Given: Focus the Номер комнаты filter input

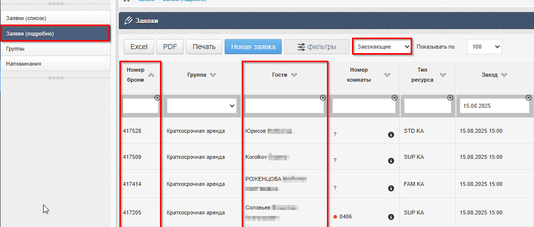Looking at the screenshot, I should [364, 106].
